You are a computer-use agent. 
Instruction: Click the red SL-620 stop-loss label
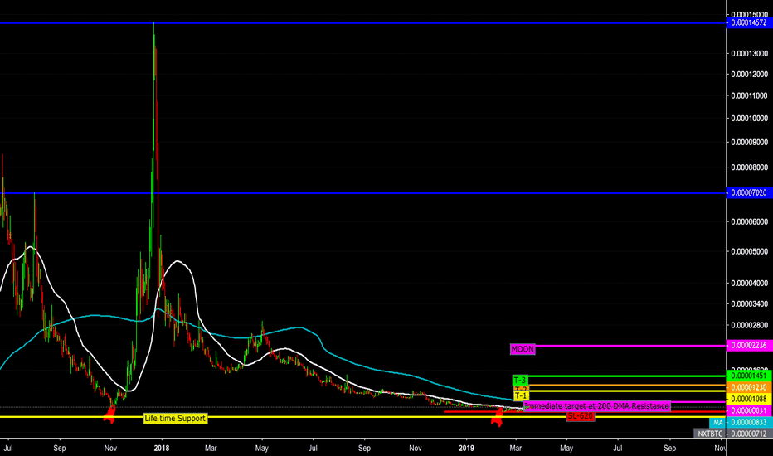pyautogui.click(x=581, y=416)
